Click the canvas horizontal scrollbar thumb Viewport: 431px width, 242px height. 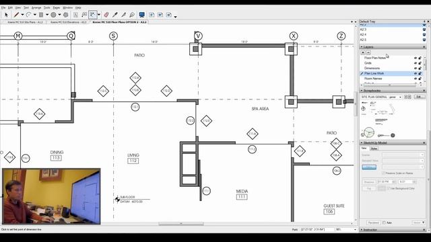point(181,224)
